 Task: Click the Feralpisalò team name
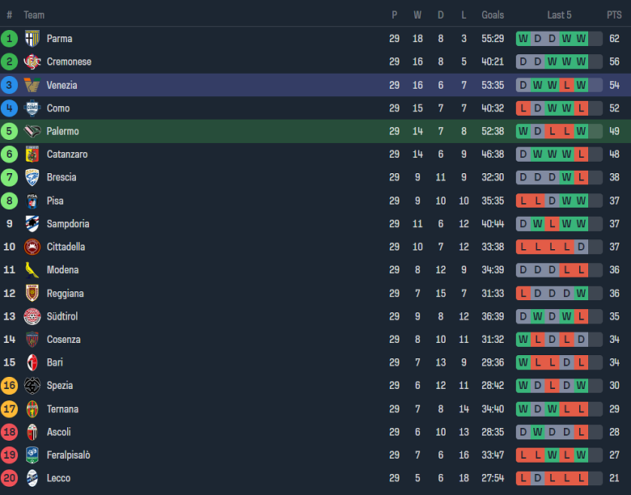point(68,455)
